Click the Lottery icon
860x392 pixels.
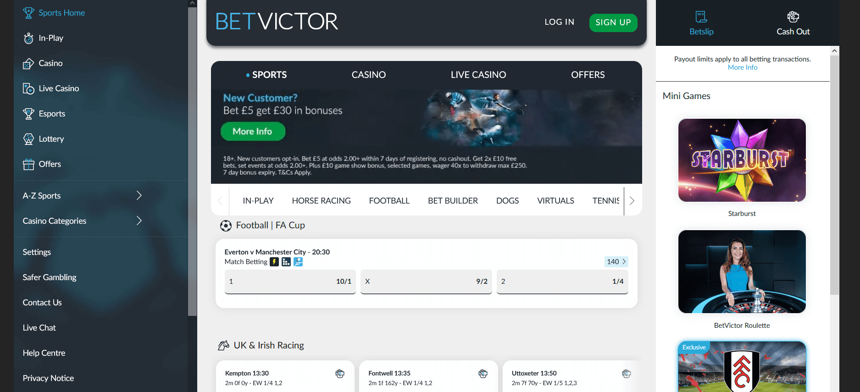(28, 139)
